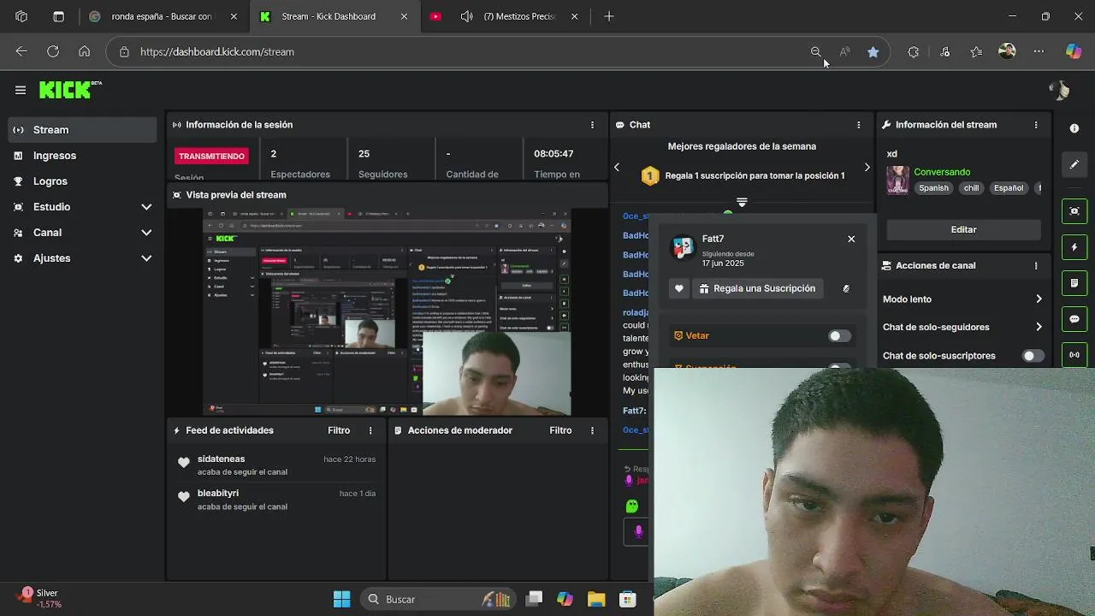
Task: Click the favorite star in address bar
Action: tap(873, 52)
